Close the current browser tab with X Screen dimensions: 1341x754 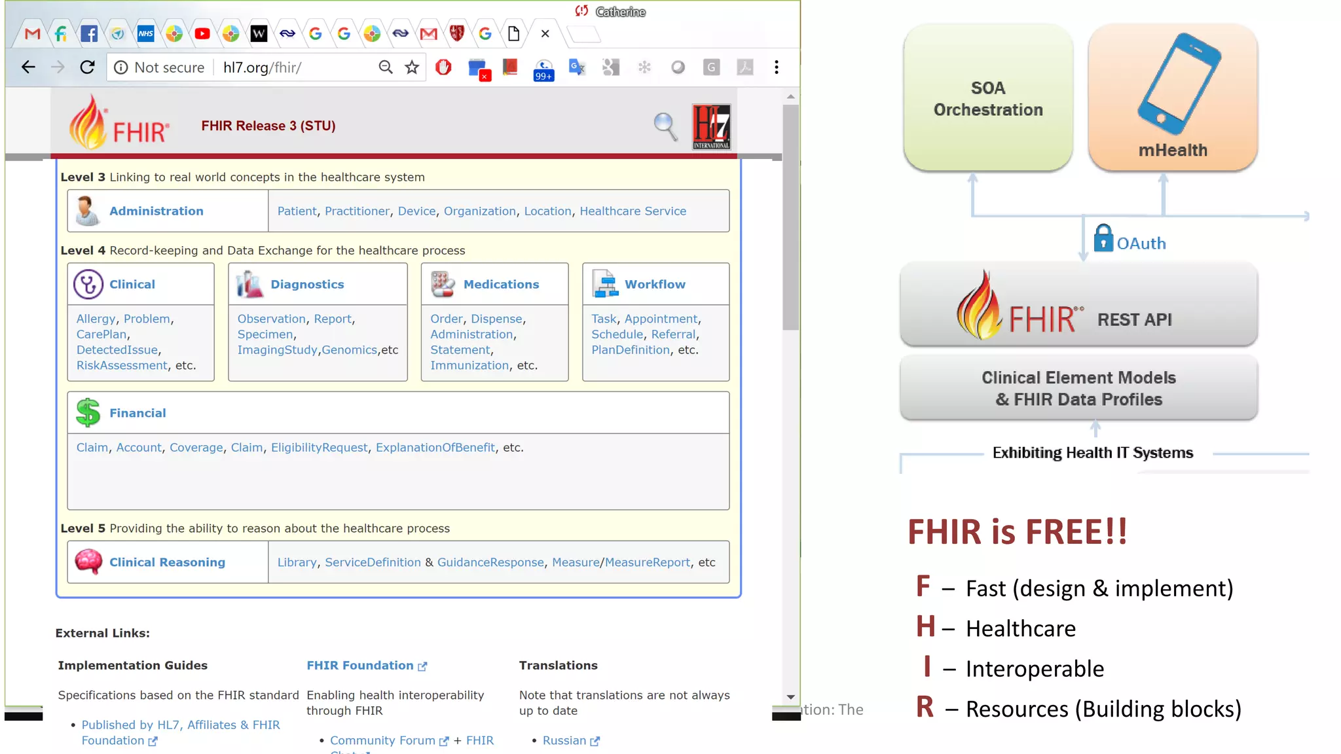pyautogui.click(x=545, y=33)
